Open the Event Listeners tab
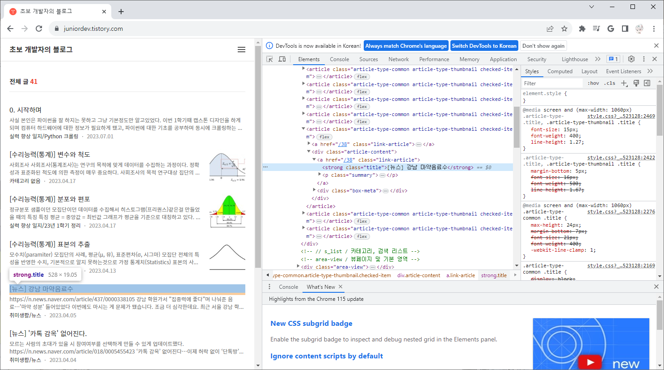Viewport: 664px width, 370px height. click(x=623, y=71)
